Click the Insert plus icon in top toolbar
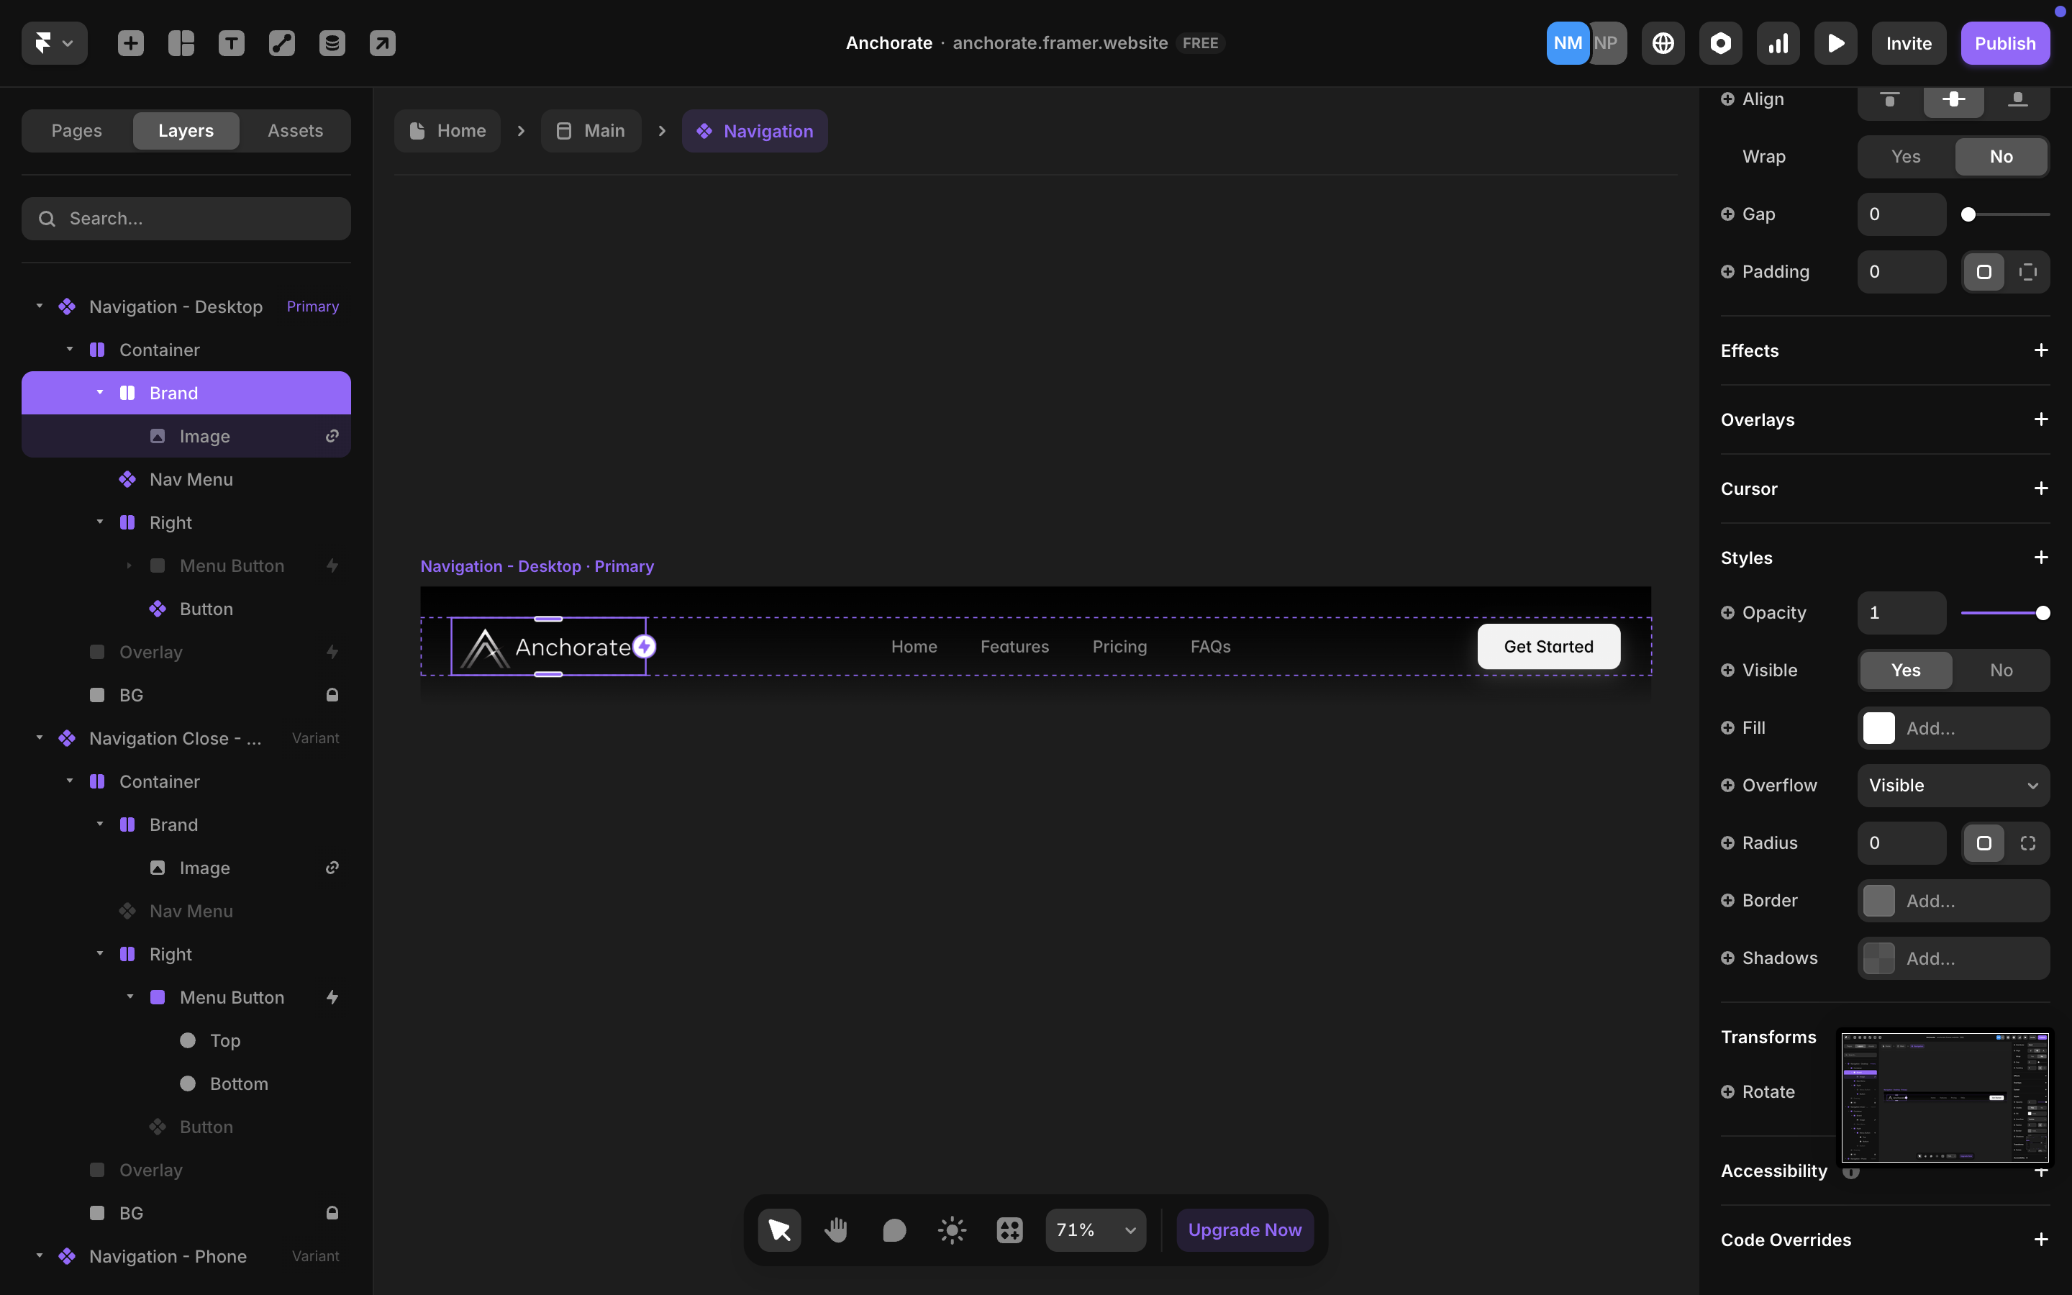2072x1295 pixels. 130,43
